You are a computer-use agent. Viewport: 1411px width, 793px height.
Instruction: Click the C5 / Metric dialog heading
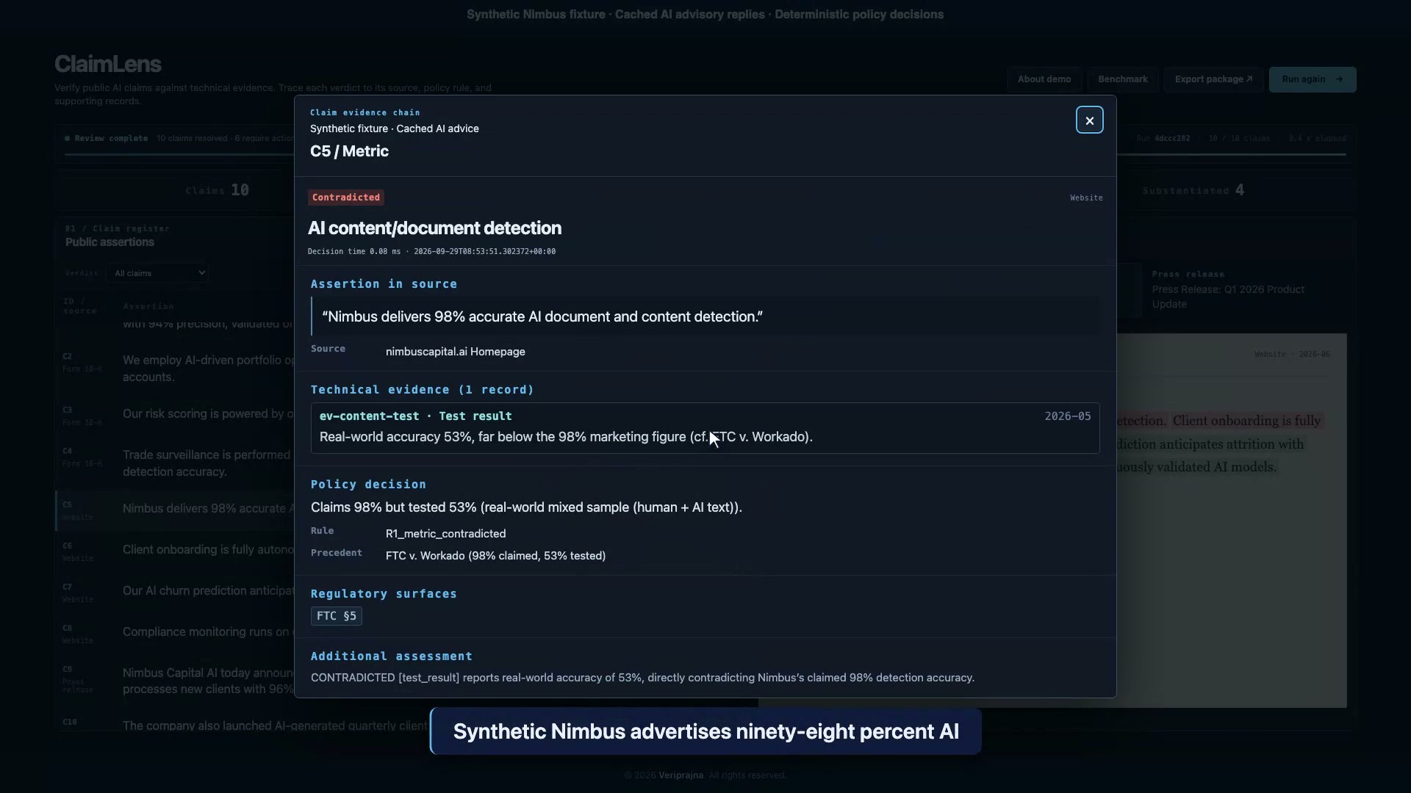[349, 151]
